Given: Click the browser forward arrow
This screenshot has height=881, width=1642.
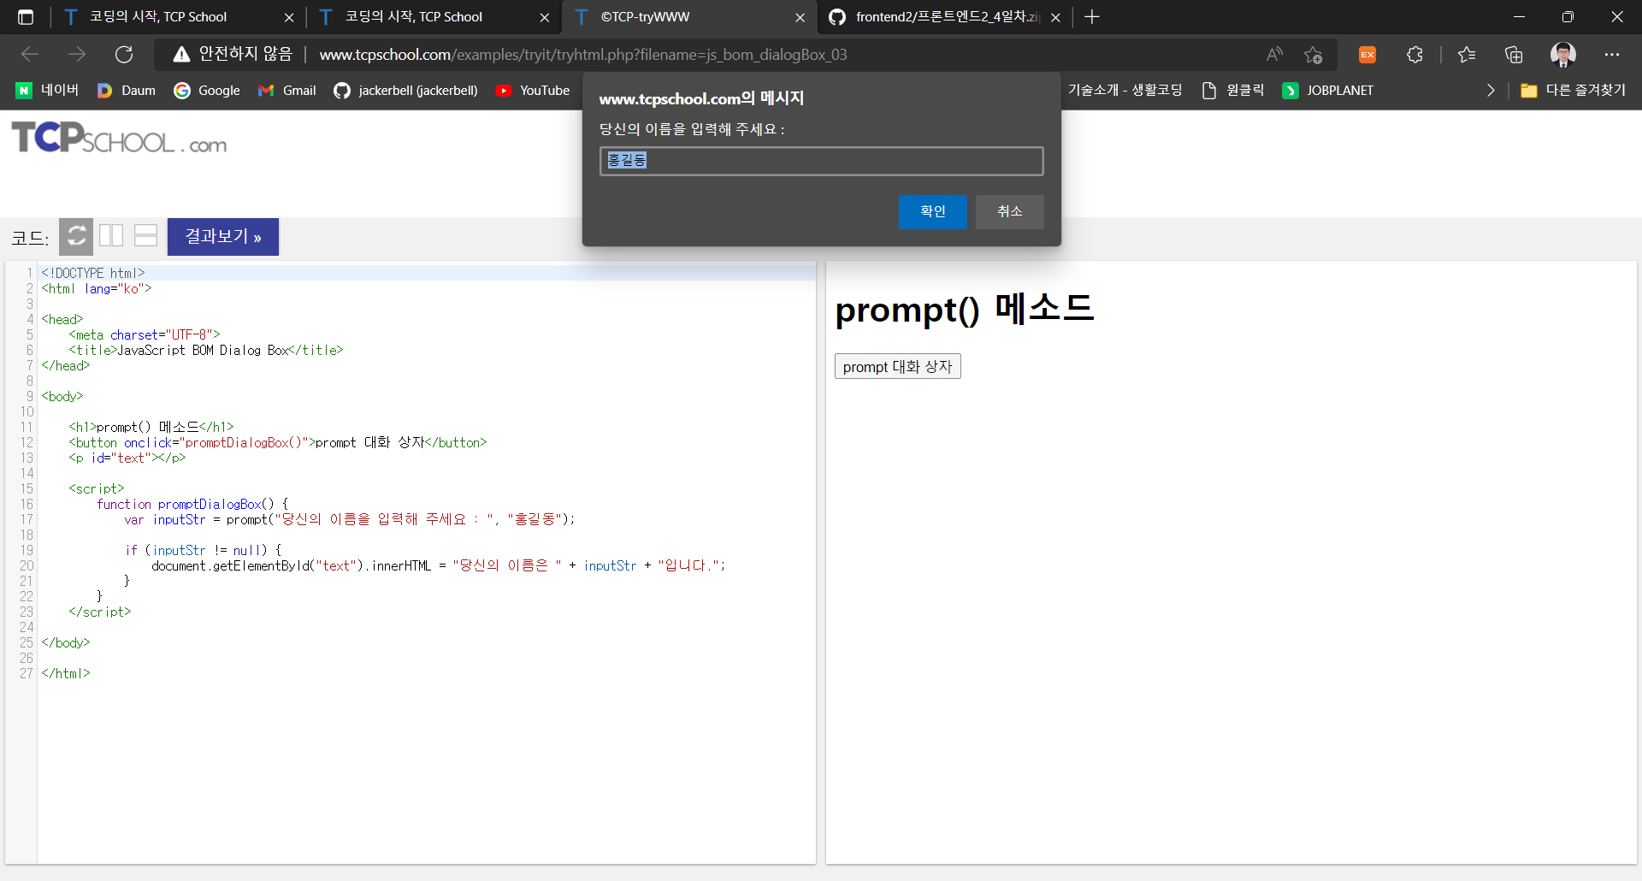Looking at the screenshot, I should (77, 55).
